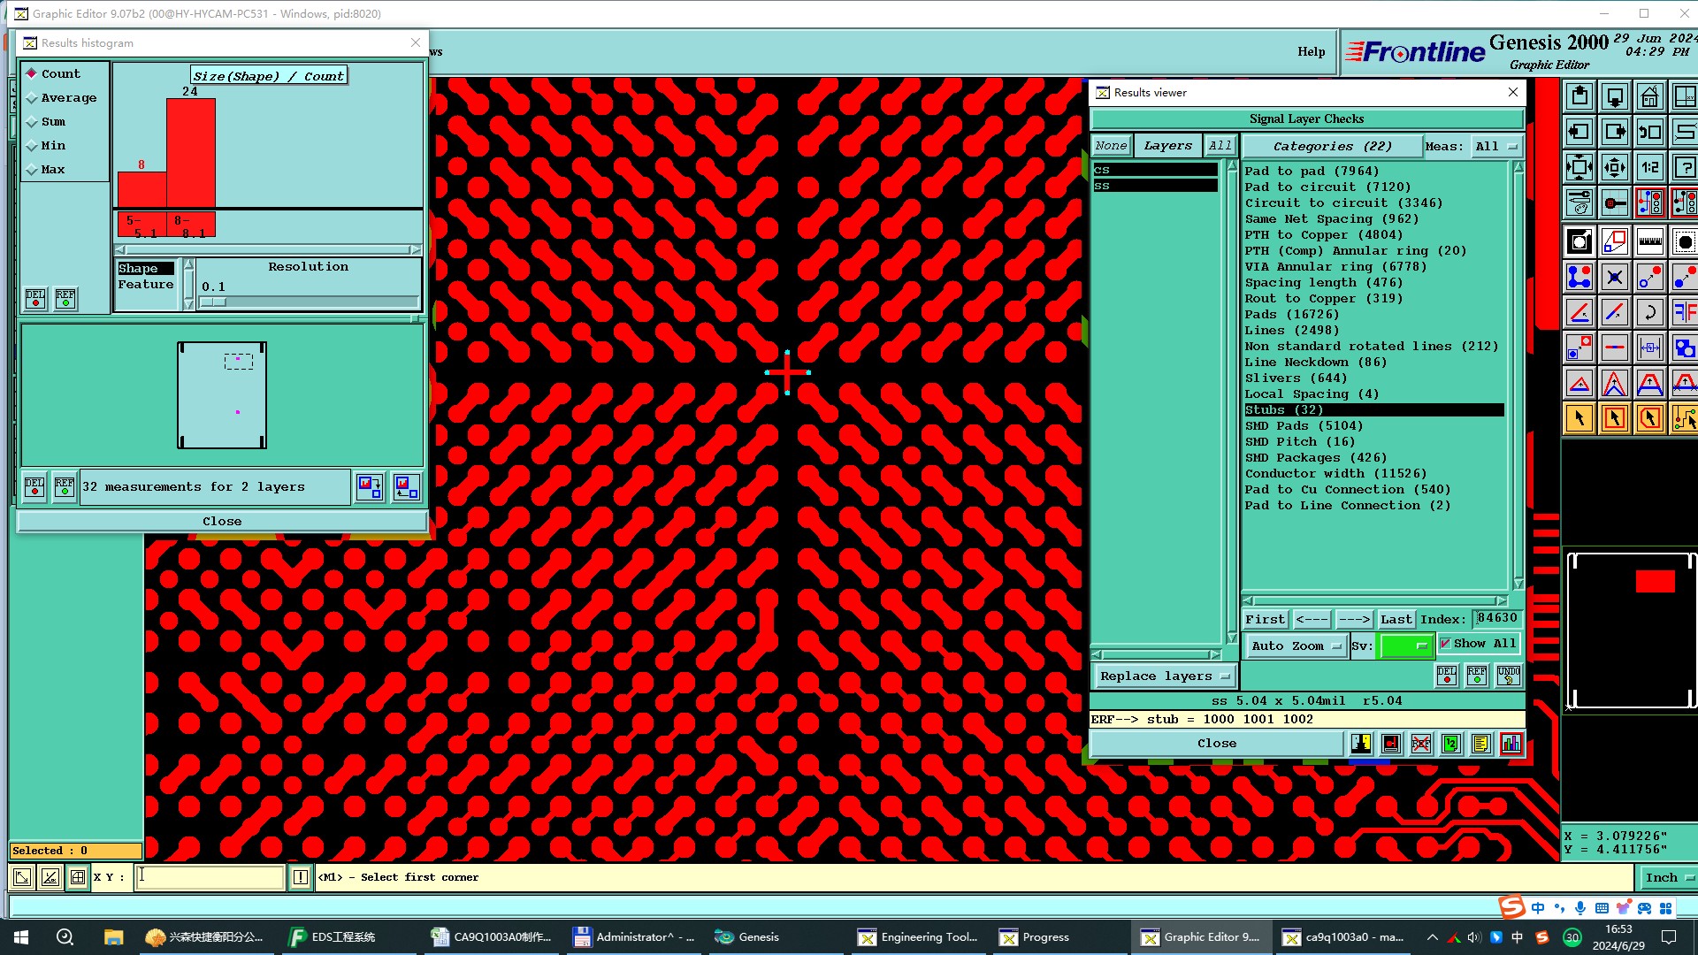This screenshot has height=955, width=1698.
Task: Click the Last results button
Action: pyautogui.click(x=1396, y=620)
